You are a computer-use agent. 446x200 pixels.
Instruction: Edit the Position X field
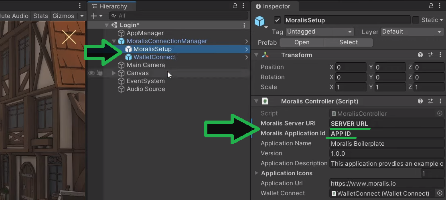pyautogui.click(x=351, y=67)
